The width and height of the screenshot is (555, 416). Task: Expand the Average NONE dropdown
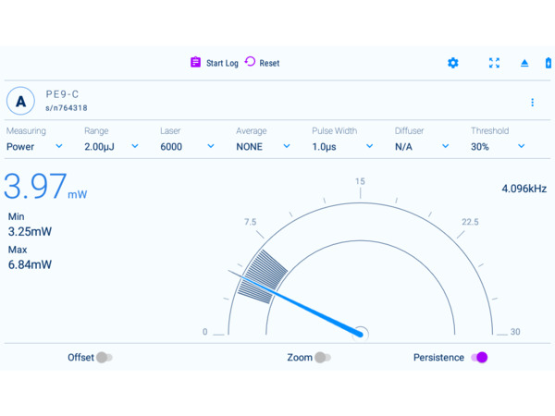coord(263,146)
